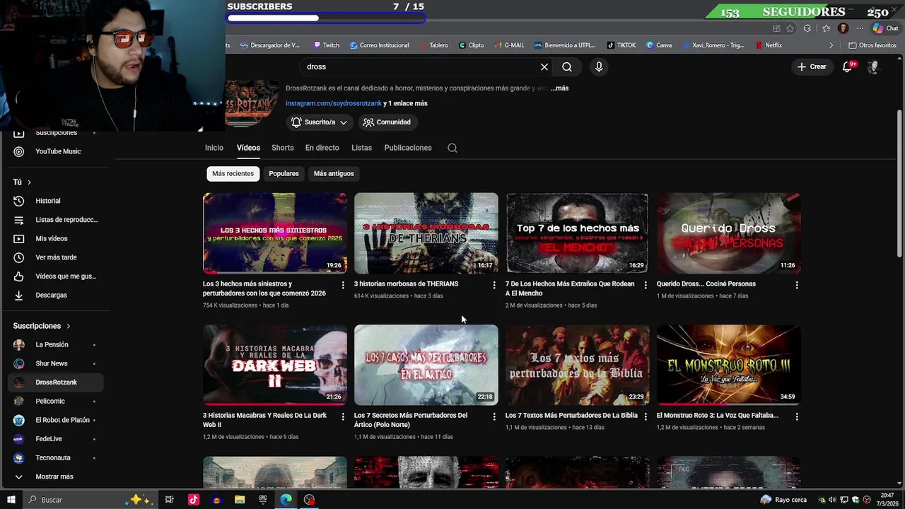Expand channel description with '...más'
The width and height of the screenshot is (905, 509).
[559, 88]
